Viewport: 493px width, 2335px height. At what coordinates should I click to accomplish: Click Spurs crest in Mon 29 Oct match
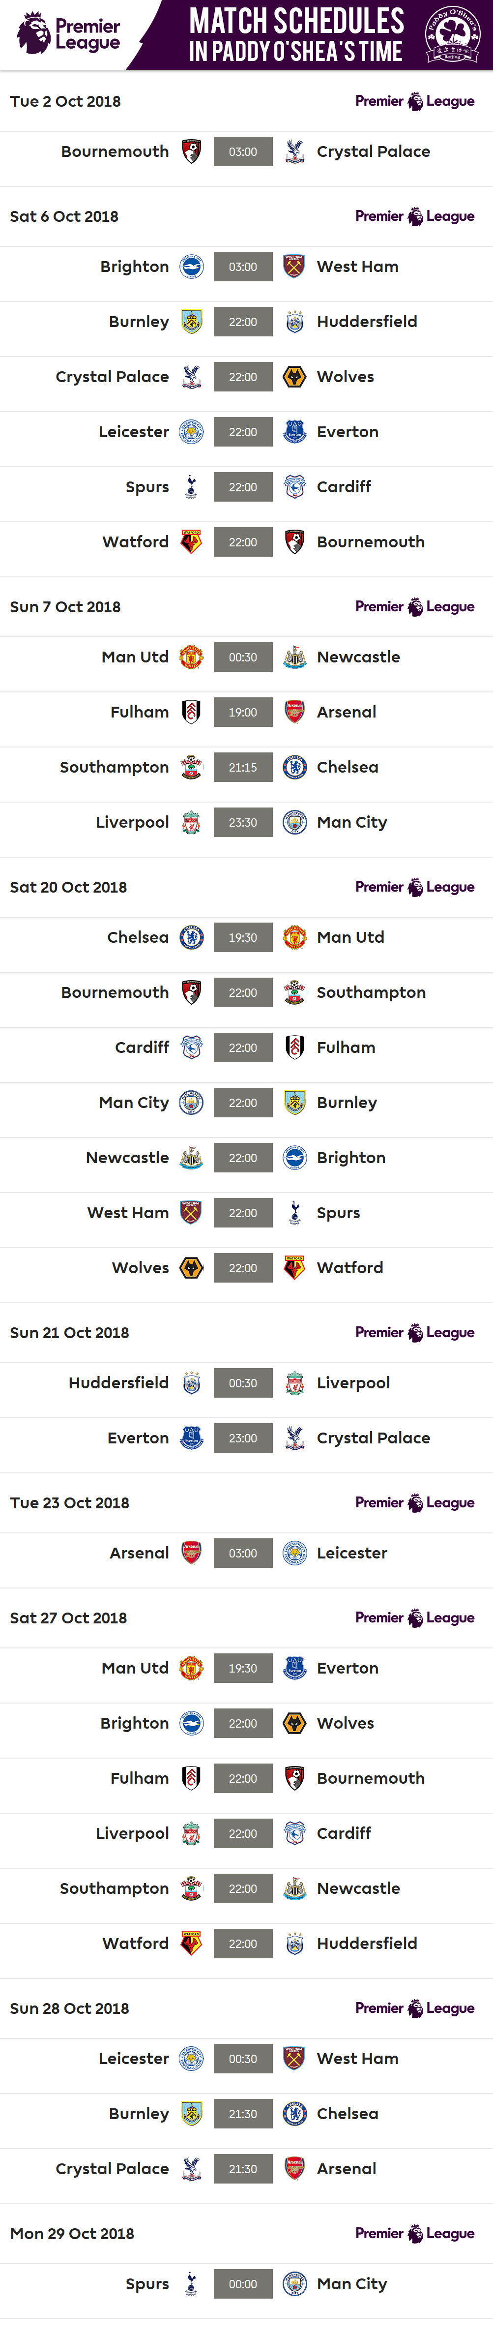(191, 2283)
